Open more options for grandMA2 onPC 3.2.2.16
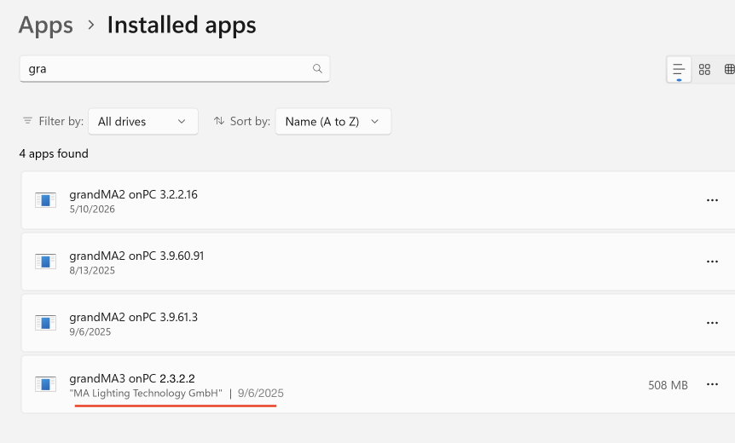Viewport: 735px width, 443px height. [x=712, y=200]
